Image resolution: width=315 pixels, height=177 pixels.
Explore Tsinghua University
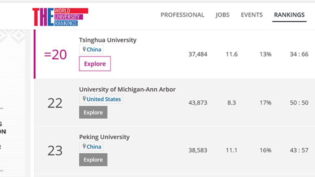(95, 63)
